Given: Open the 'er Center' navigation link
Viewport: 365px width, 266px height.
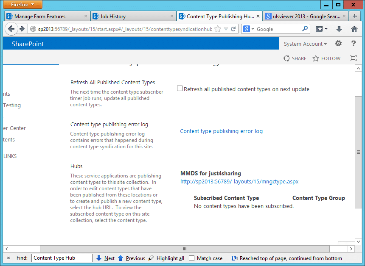Looking at the screenshot, I should (x=14, y=128).
